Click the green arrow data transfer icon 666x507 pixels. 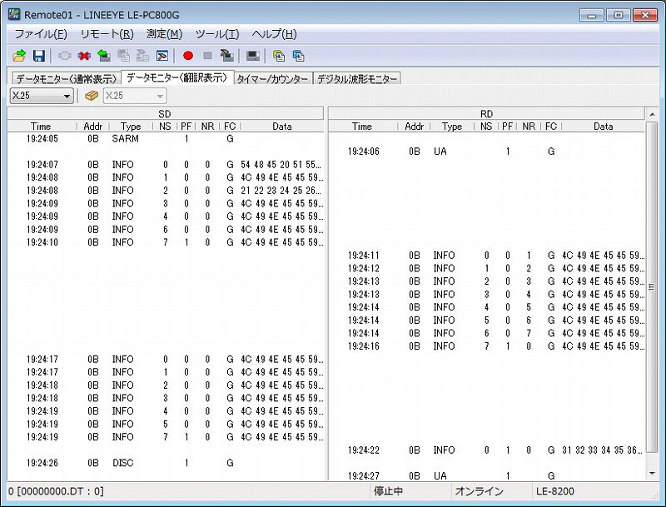coord(103,56)
